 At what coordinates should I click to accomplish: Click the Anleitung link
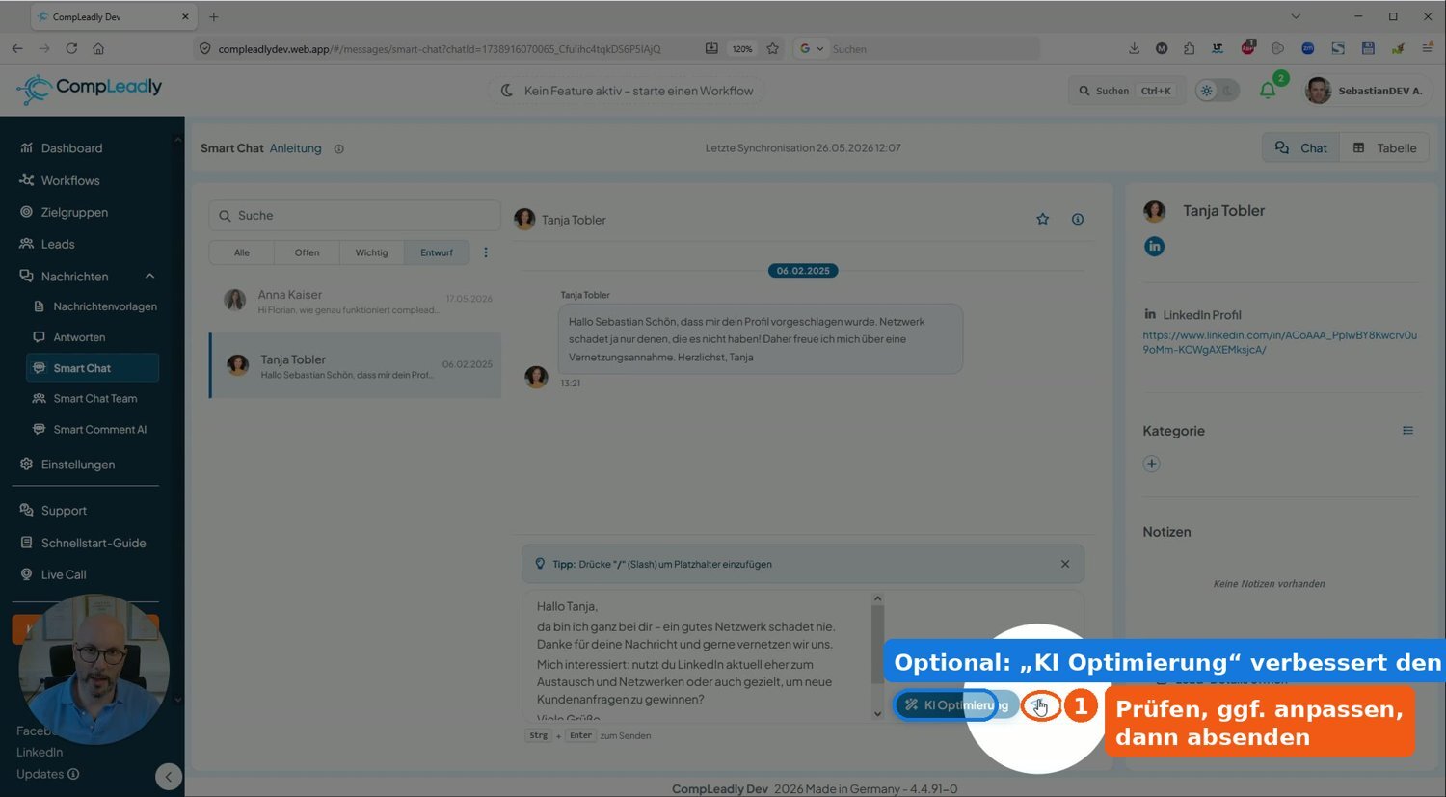click(x=295, y=148)
